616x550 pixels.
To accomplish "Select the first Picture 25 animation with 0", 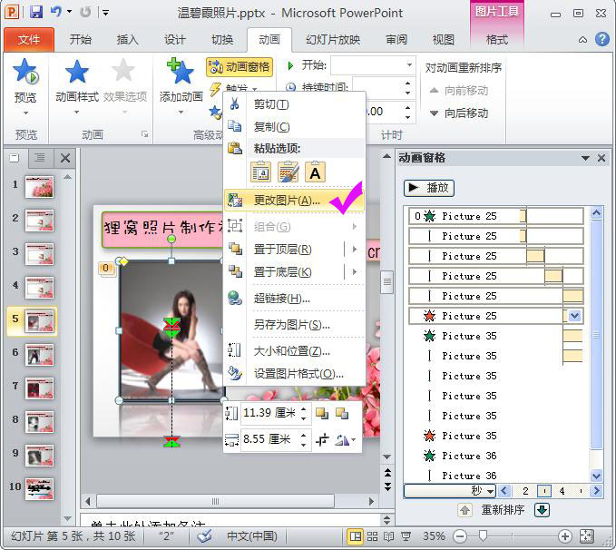I will click(x=496, y=216).
